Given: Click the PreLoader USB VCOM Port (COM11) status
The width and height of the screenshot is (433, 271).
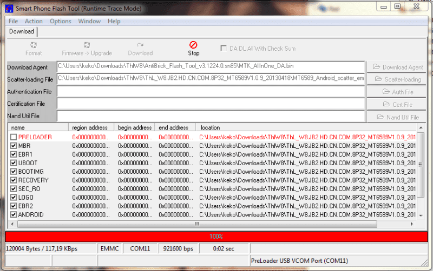Looking at the screenshot, I should 299,261.
